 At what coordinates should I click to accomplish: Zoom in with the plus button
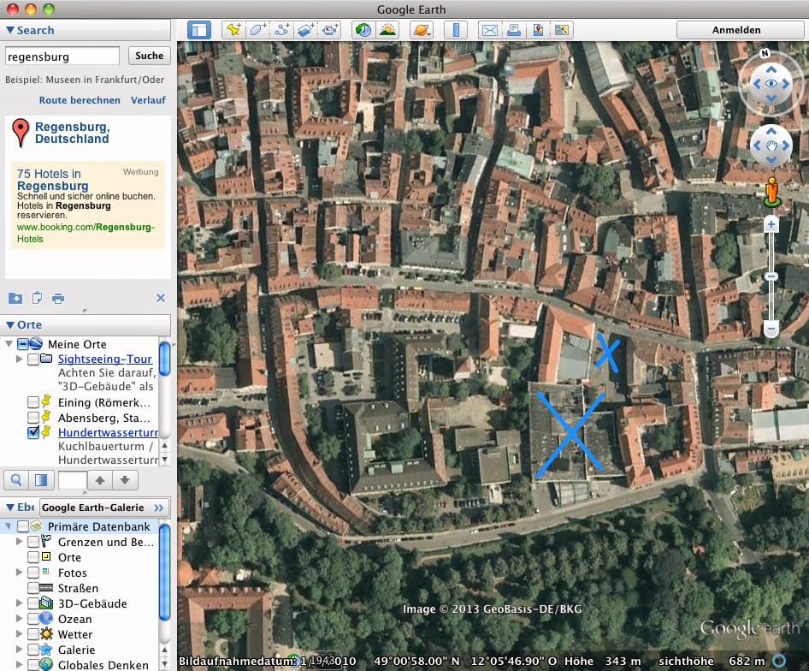pyautogui.click(x=771, y=224)
